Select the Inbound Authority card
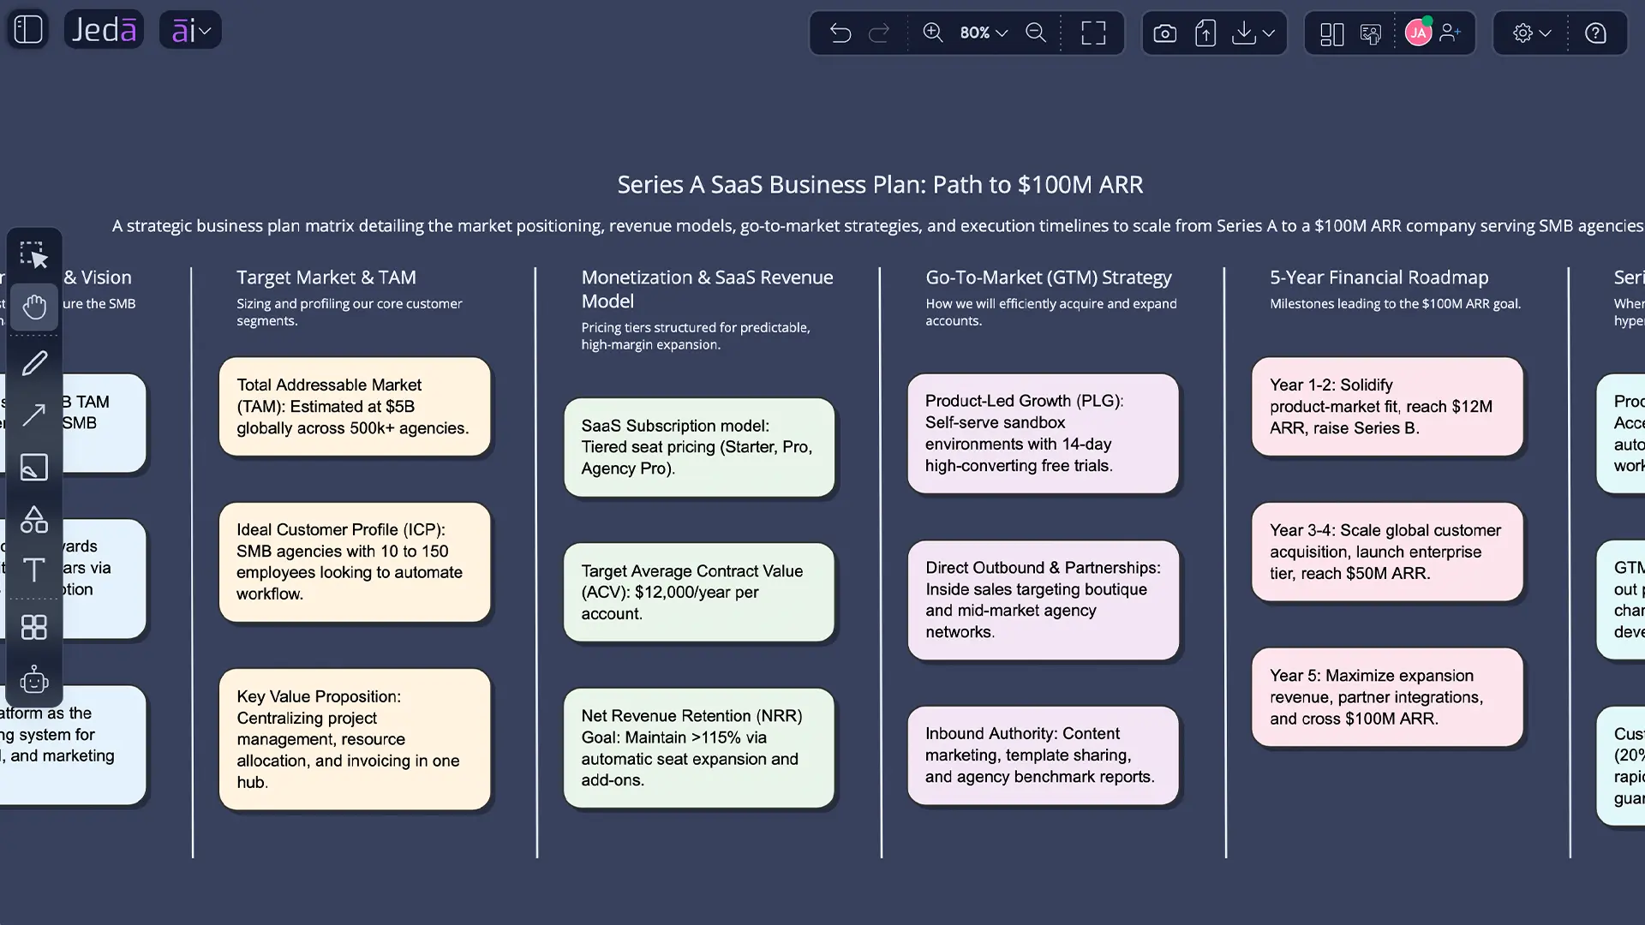This screenshot has width=1645, height=925. tap(1044, 755)
